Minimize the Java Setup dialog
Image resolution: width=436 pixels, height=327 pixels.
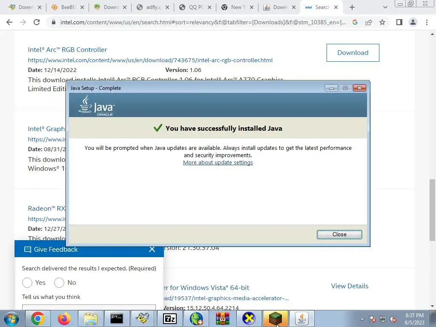[331, 88]
